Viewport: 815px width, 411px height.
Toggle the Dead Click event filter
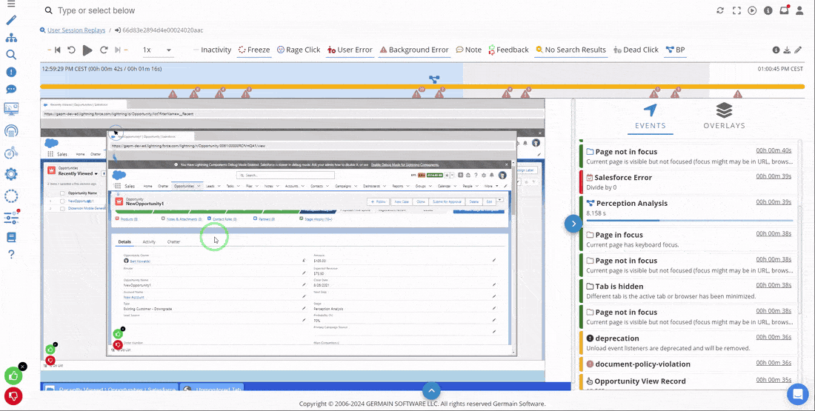[x=636, y=50]
